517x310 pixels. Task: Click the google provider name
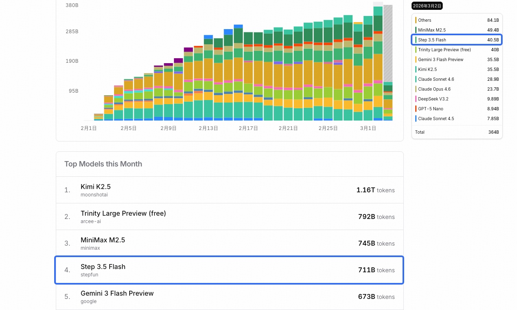89,301
